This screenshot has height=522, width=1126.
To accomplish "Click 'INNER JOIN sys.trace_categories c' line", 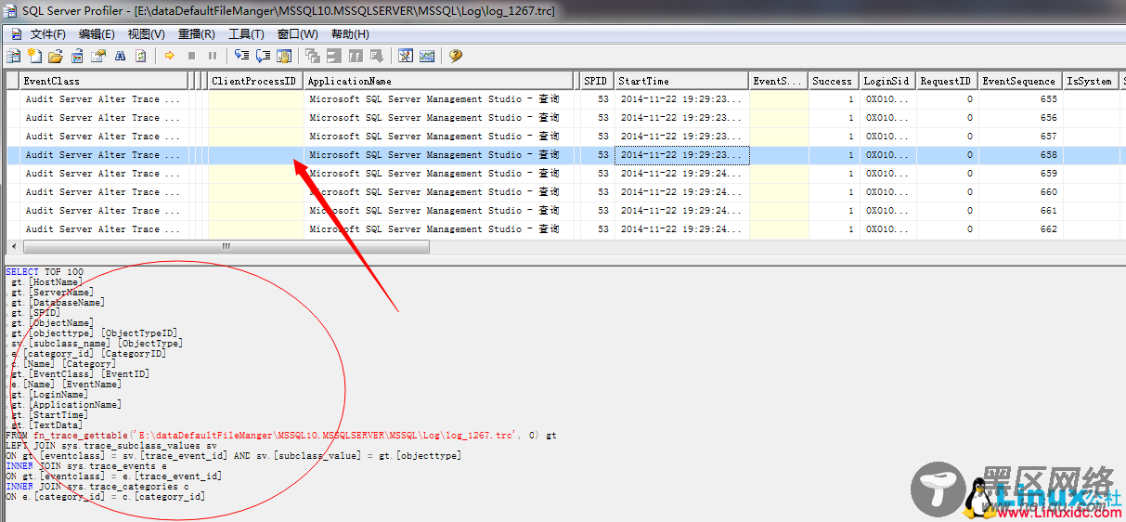I will tap(97, 486).
